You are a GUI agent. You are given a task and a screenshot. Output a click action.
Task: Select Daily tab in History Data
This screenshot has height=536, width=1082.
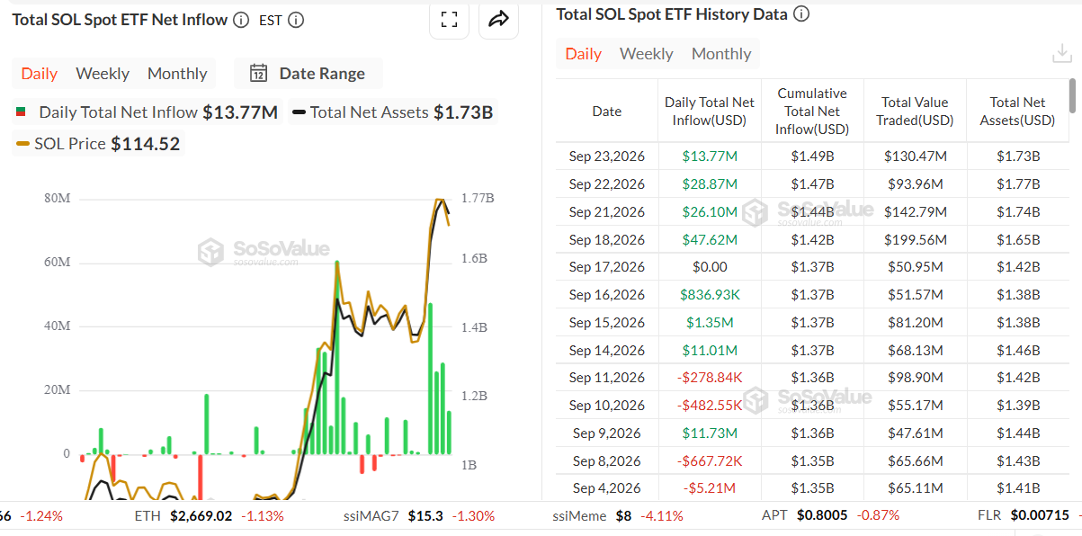click(x=584, y=54)
